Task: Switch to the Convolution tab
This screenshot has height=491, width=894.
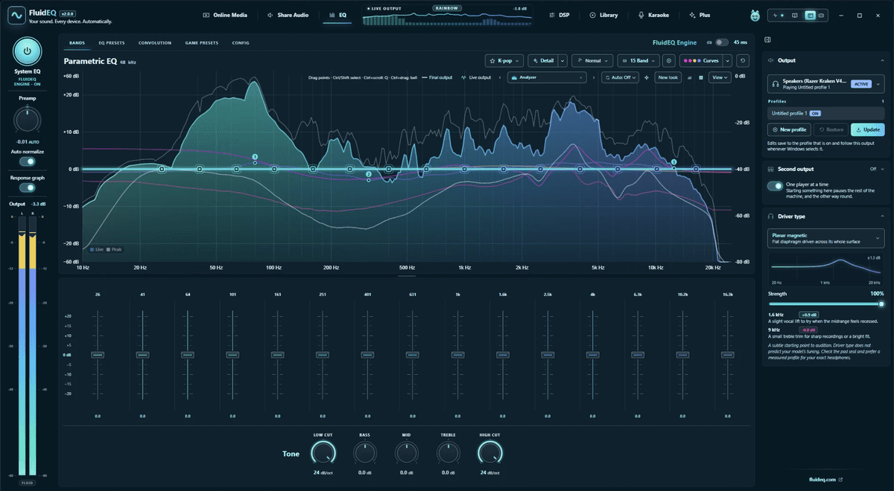Action: pyautogui.click(x=155, y=42)
